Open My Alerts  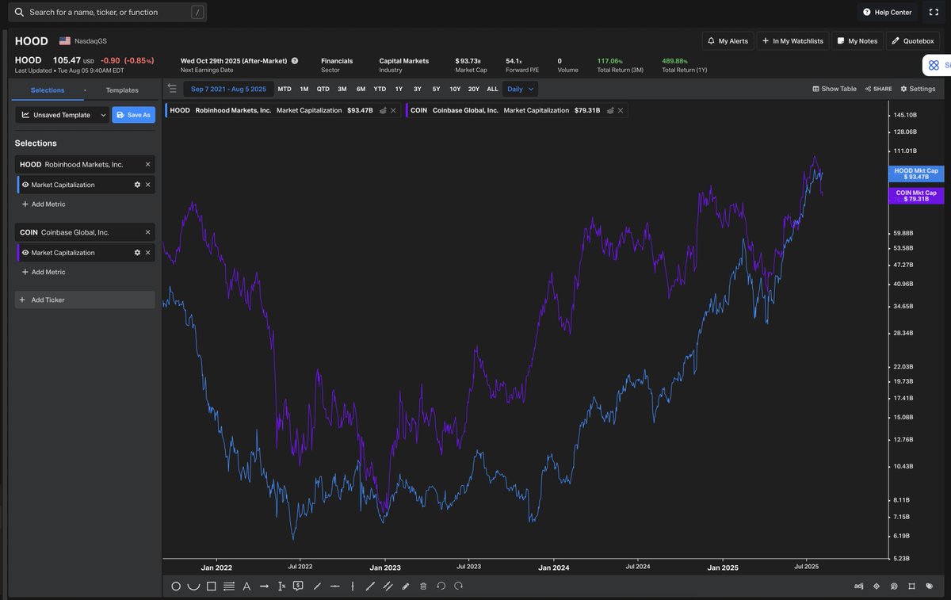point(728,40)
